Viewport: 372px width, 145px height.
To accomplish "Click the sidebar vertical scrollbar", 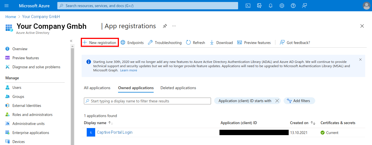I will 72,96.
